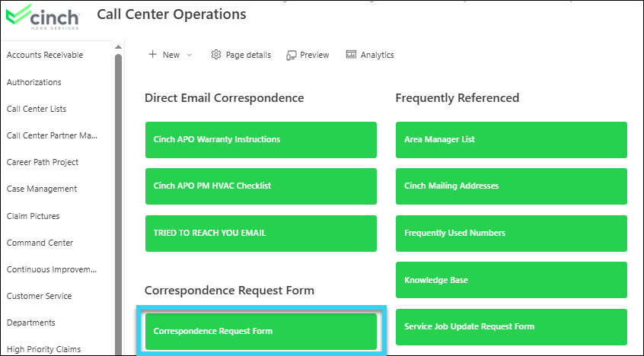Click the sidebar scroll-up arrow
The height and width of the screenshot is (356, 644).
tap(118, 47)
